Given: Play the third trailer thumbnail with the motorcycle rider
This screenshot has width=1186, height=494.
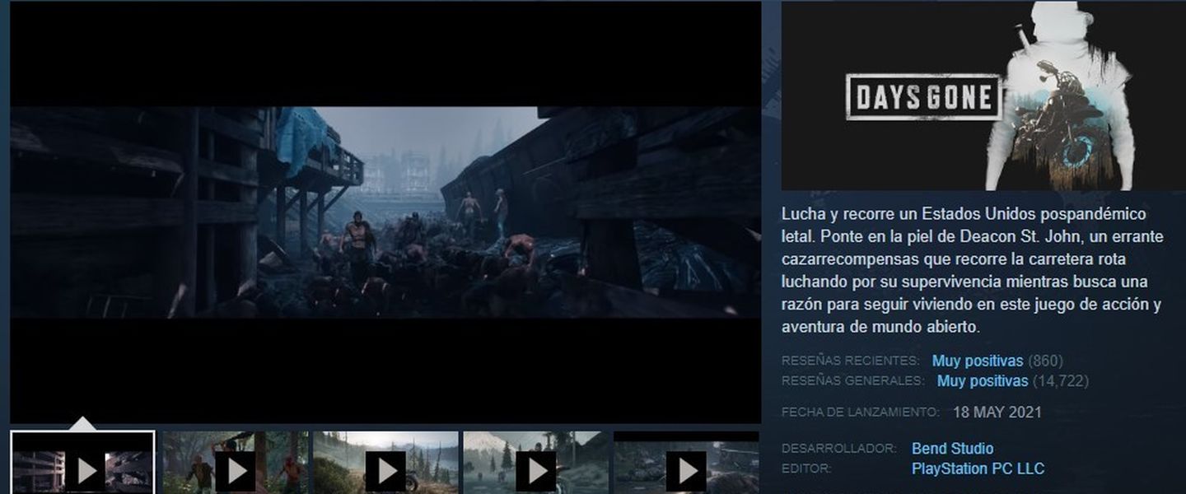Looking at the screenshot, I should tap(385, 463).
